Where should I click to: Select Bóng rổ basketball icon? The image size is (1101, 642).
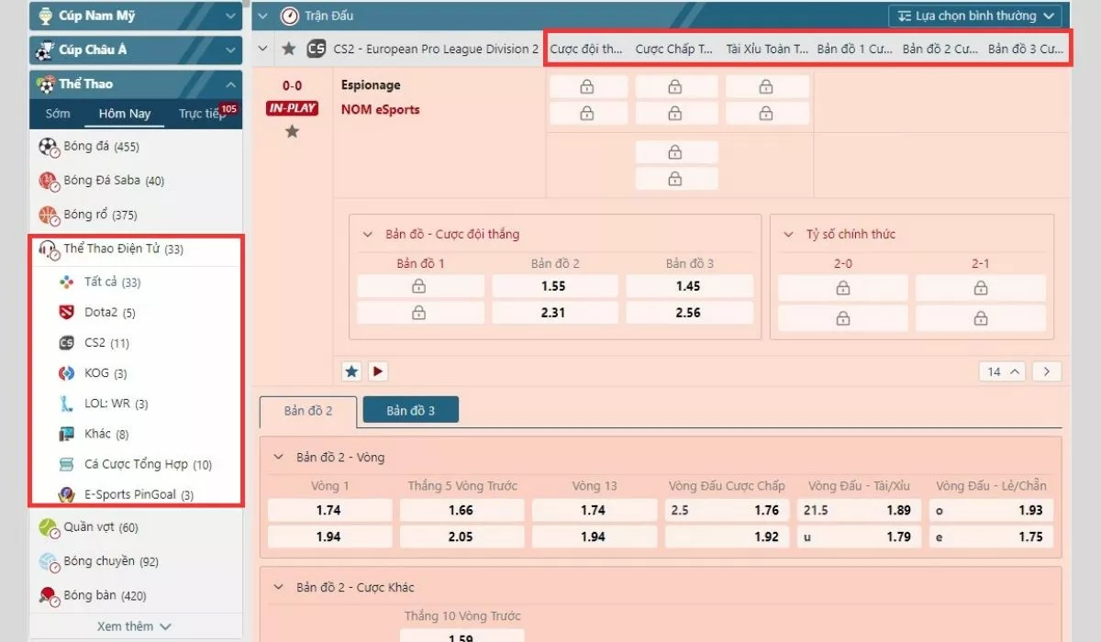click(x=49, y=215)
